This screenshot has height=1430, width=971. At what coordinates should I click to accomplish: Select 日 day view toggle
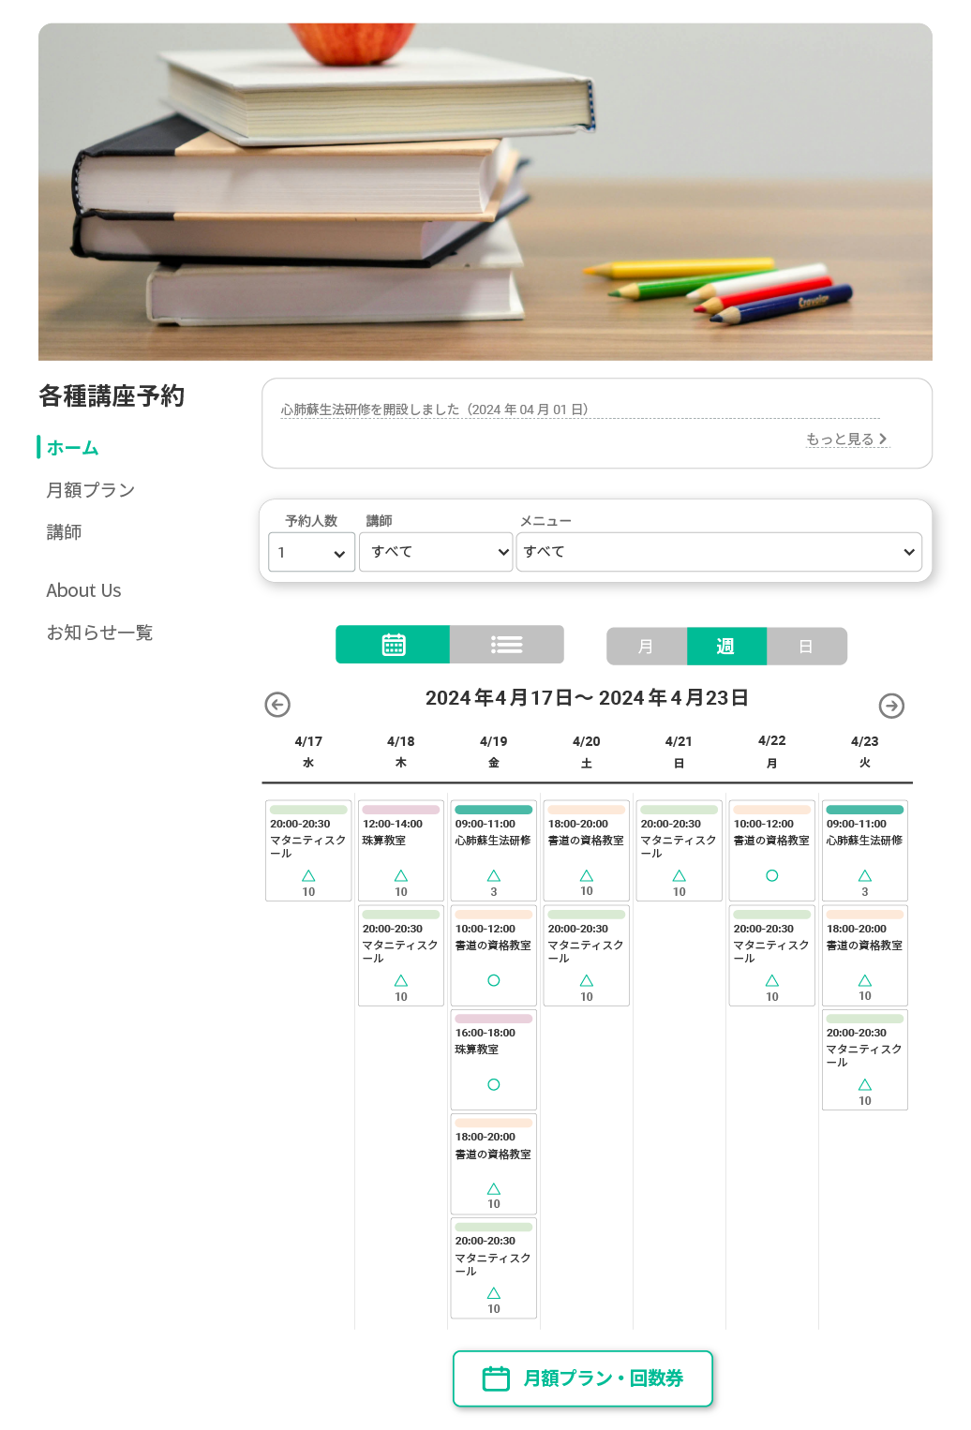[807, 647]
